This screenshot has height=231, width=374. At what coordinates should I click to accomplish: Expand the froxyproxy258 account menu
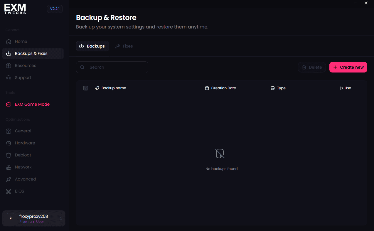click(x=33, y=218)
